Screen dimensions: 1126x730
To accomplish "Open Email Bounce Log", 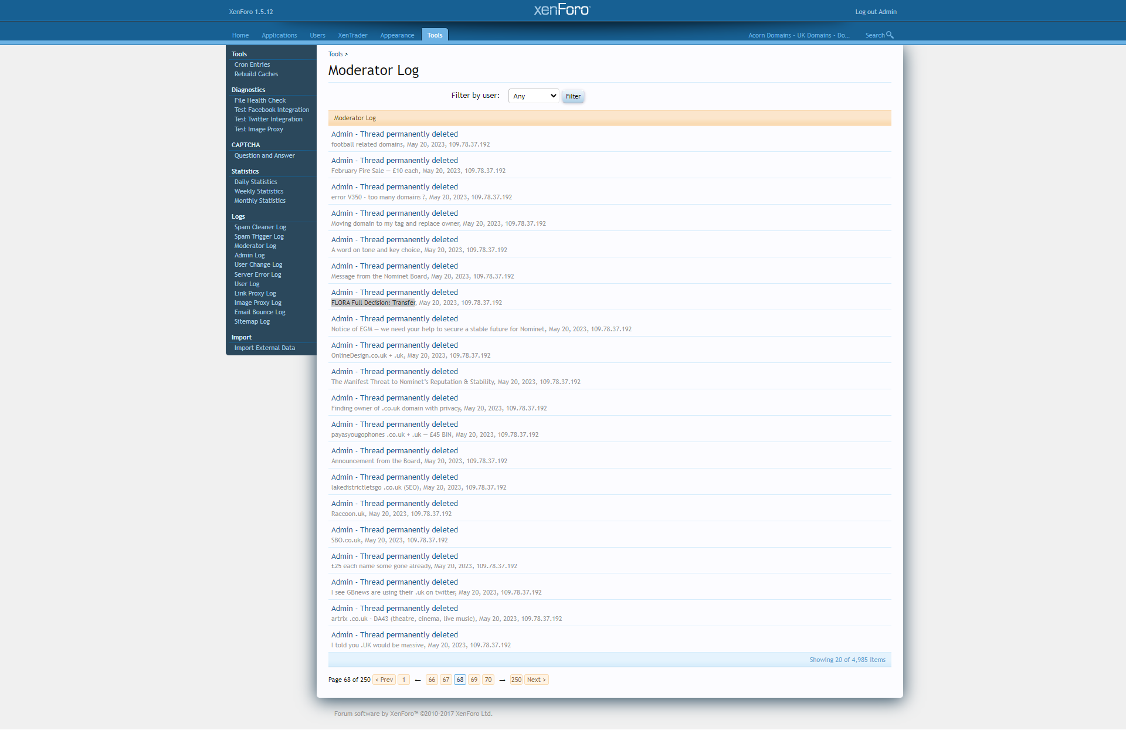I will 260,312.
